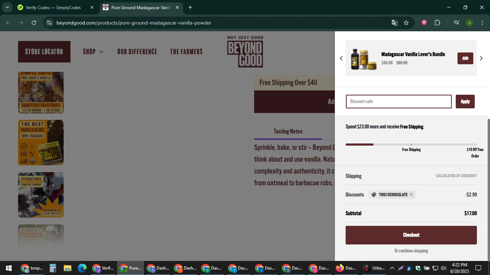
Task: Show the previous recommended product in cart
Action: (x=341, y=58)
